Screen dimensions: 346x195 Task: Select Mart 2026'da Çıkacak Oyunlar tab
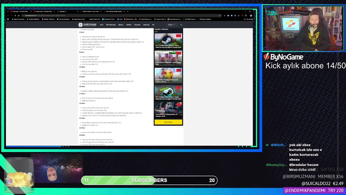pos(114,11)
